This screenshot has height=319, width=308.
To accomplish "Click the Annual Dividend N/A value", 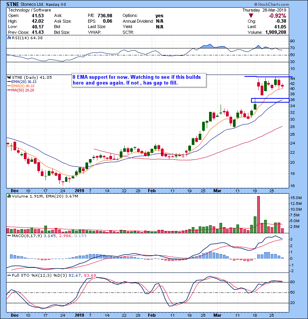I will [160, 21].
